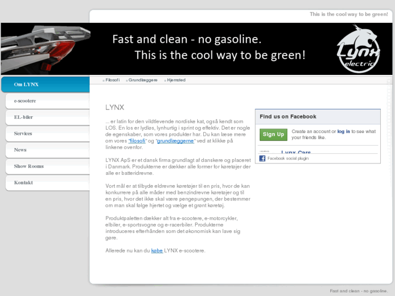Click the Facebook social plugin text

[x=288, y=159]
